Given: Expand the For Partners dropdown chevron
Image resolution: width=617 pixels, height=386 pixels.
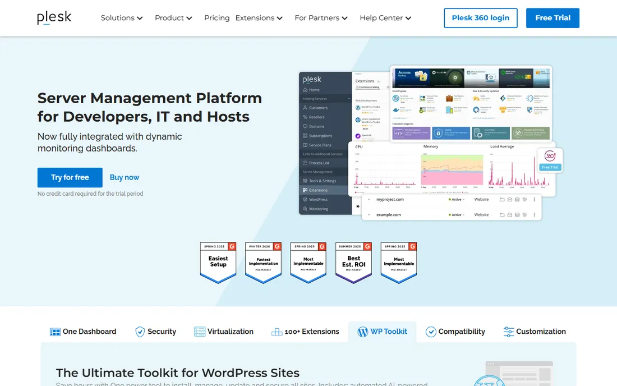Looking at the screenshot, I should click(x=345, y=18).
